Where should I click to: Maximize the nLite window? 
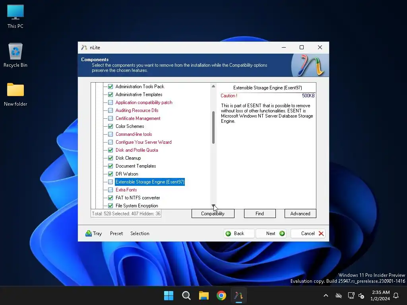tap(302, 47)
